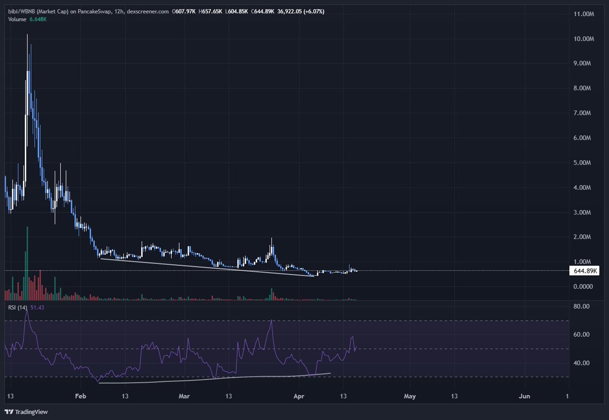Click the Apr label on time axis

[300, 396]
